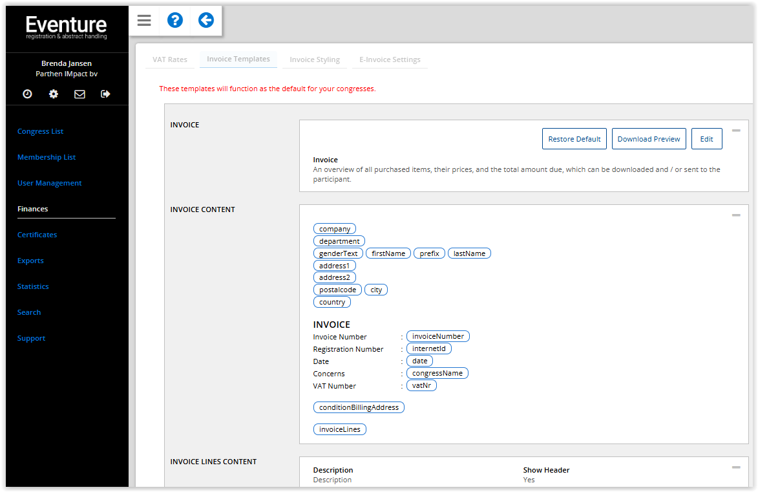Click the Download Preview button
758x492 pixels.
[x=649, y=139]
